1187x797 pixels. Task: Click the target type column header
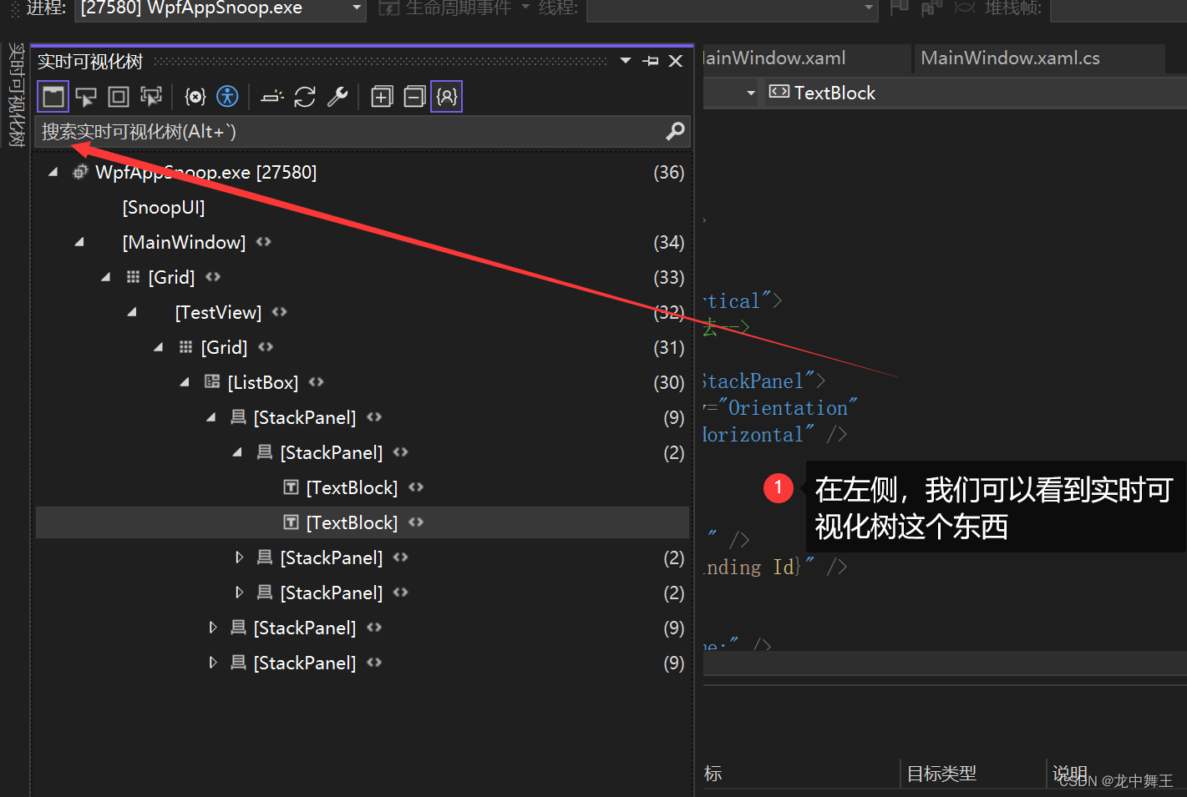pyautogui.click(x=942, y=774)
